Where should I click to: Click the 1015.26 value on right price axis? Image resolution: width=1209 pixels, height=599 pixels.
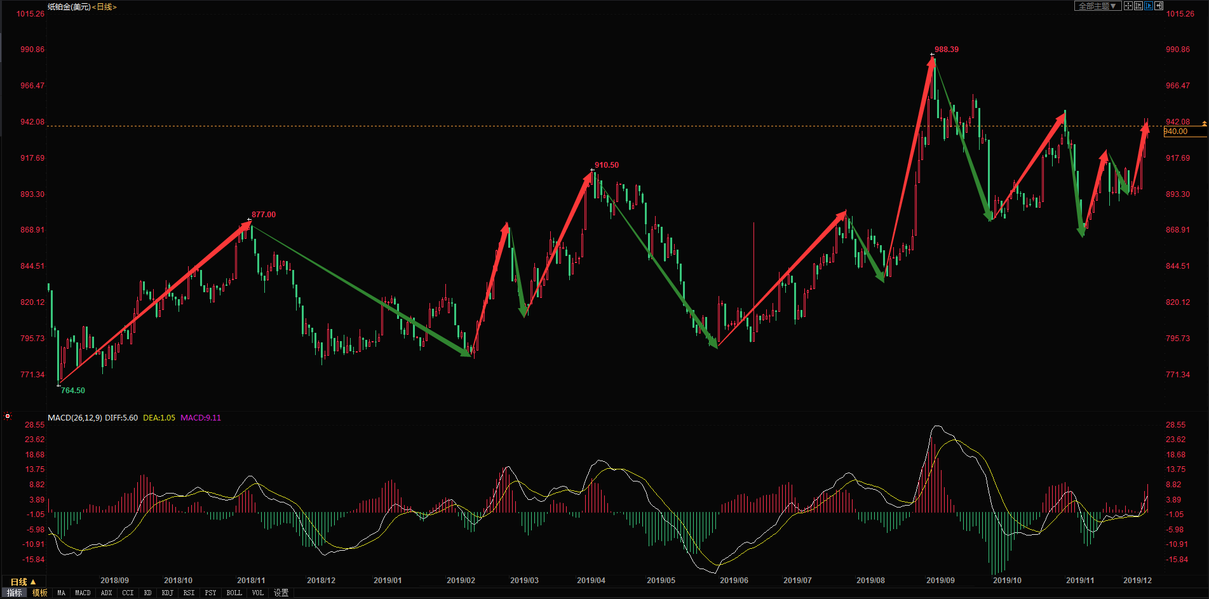point(1180,13)
